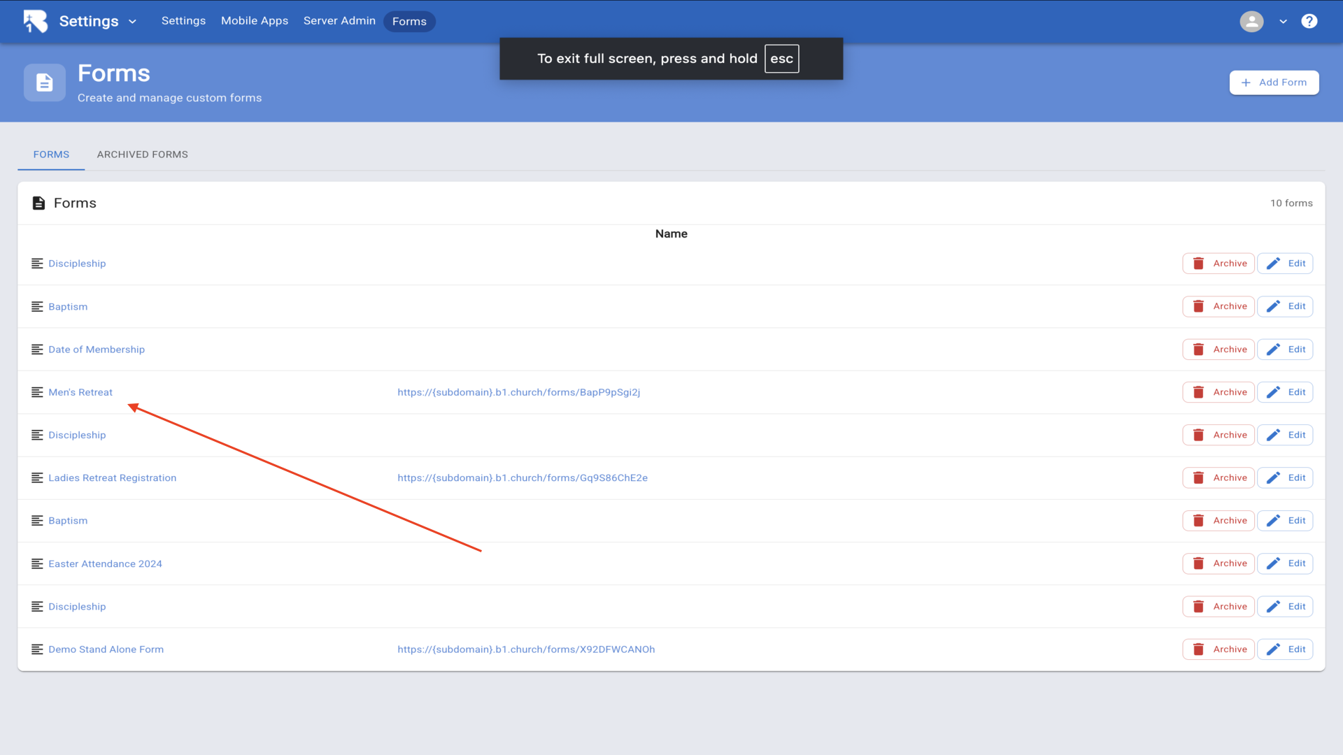Click pencil icon in Date of Membership row

[1273, 350]
